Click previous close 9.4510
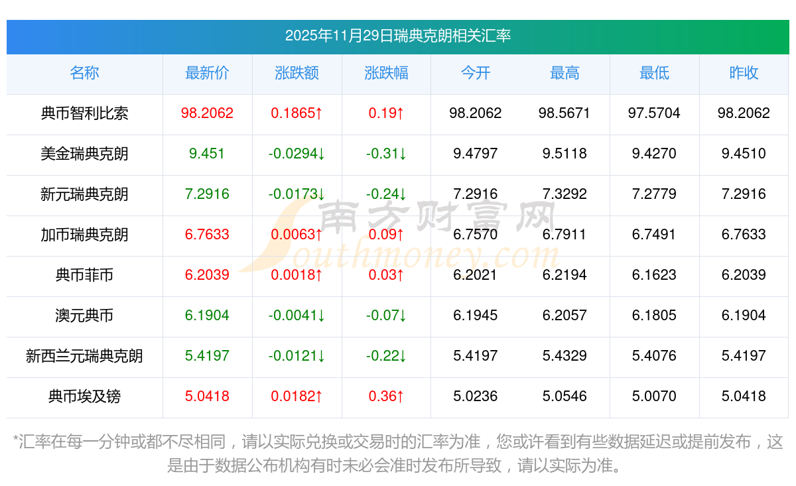The image size is (796, 486). click(x=744, y=154)
